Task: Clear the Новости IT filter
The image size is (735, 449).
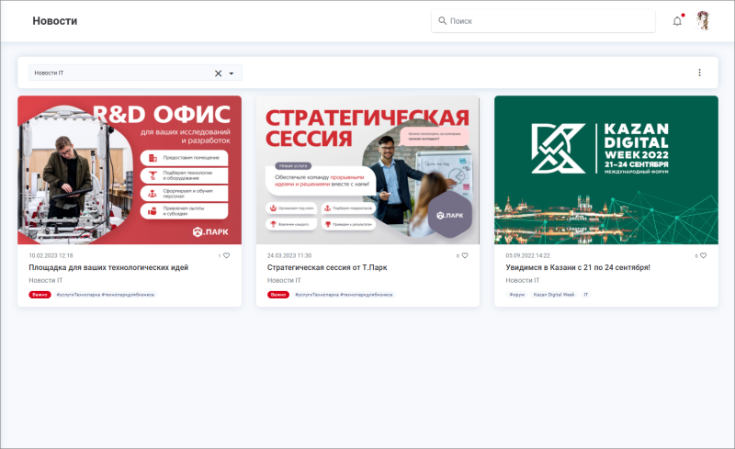Action: tap(218, 73)
